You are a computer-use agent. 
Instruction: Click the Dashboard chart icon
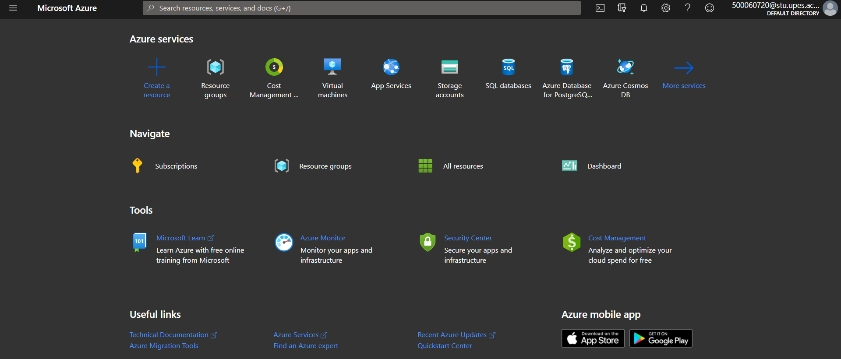click(x=569, y=166)
